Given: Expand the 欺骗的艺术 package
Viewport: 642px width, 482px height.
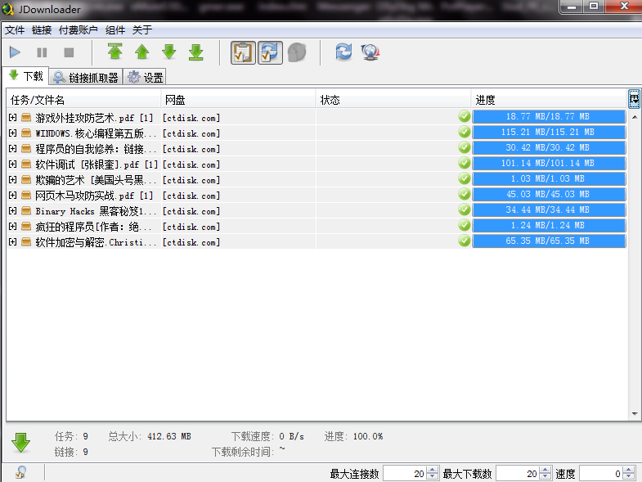Looking at the screenshot, I should coord(13,180).
